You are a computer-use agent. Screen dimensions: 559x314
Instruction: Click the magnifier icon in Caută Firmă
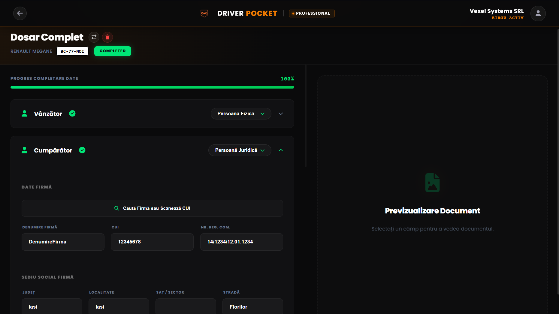117,208
